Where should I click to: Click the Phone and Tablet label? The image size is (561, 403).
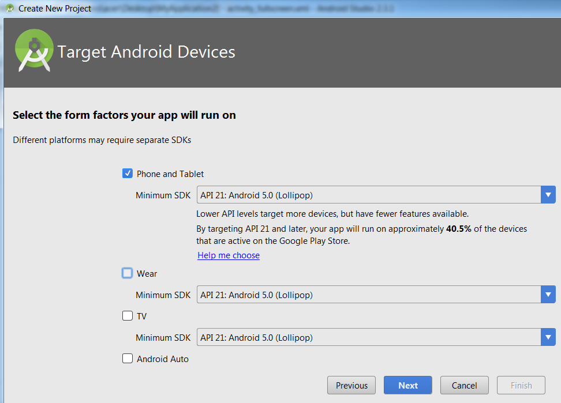click(170, 174)
